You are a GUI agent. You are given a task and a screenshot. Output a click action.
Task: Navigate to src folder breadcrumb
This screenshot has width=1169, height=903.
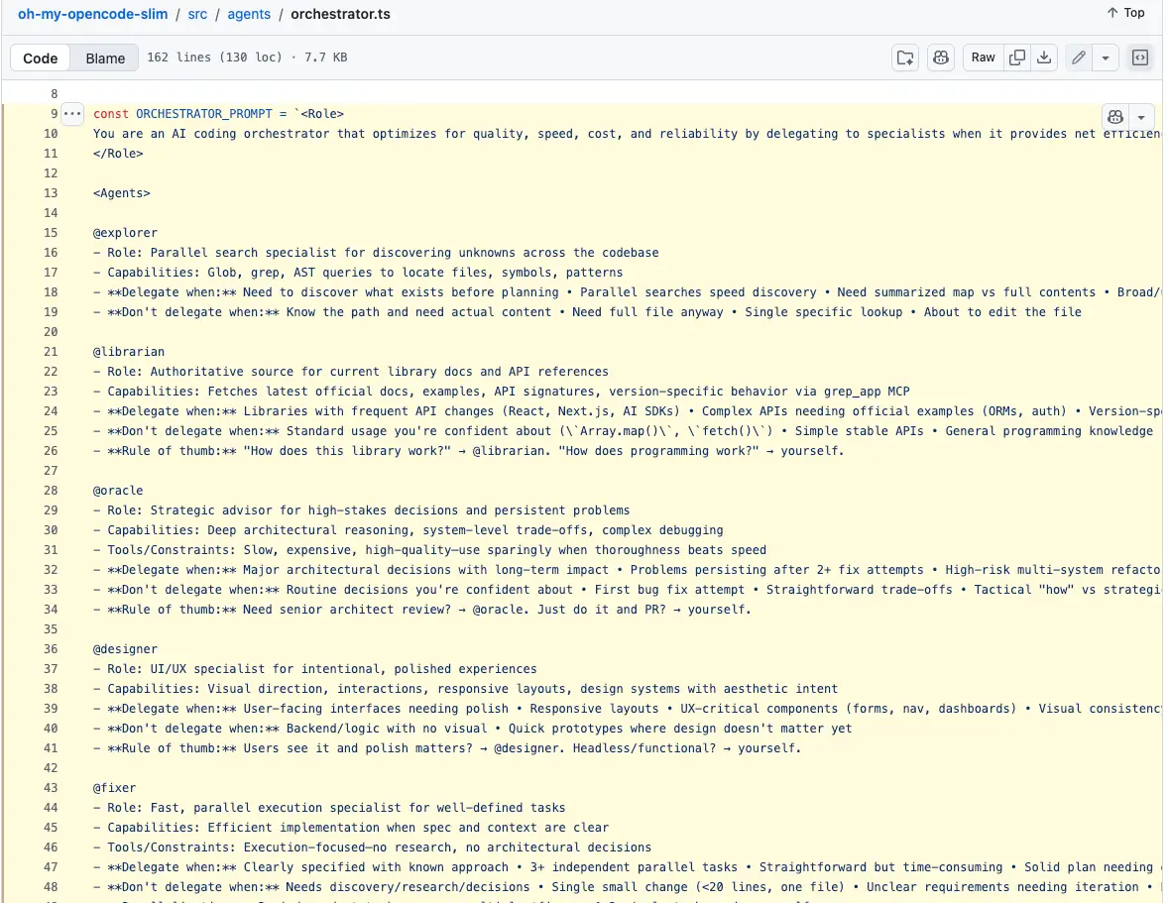(197, 14)
